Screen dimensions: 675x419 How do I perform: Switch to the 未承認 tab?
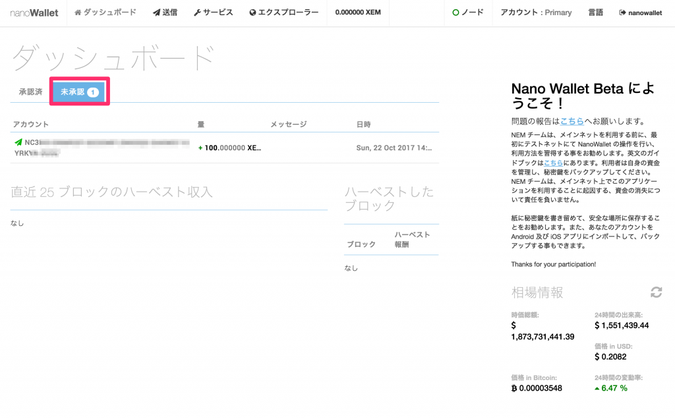pos(80,92)
